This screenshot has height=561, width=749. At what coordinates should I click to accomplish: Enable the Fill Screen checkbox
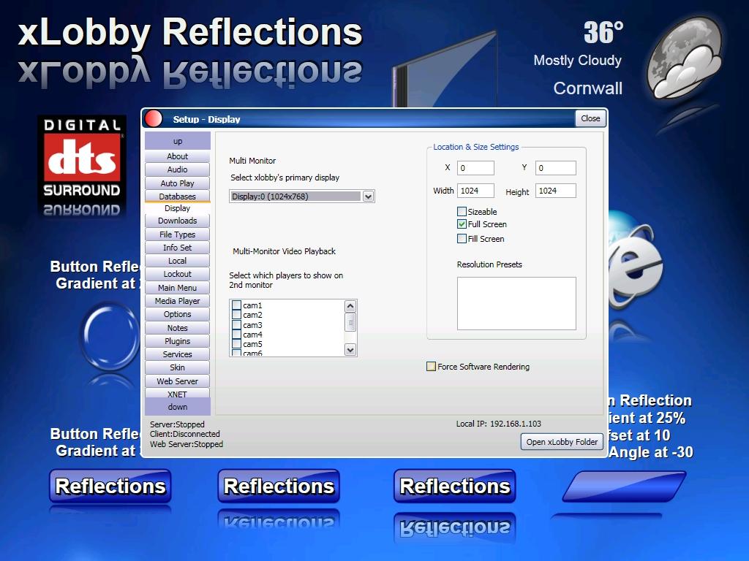click(x=462, y=239)
